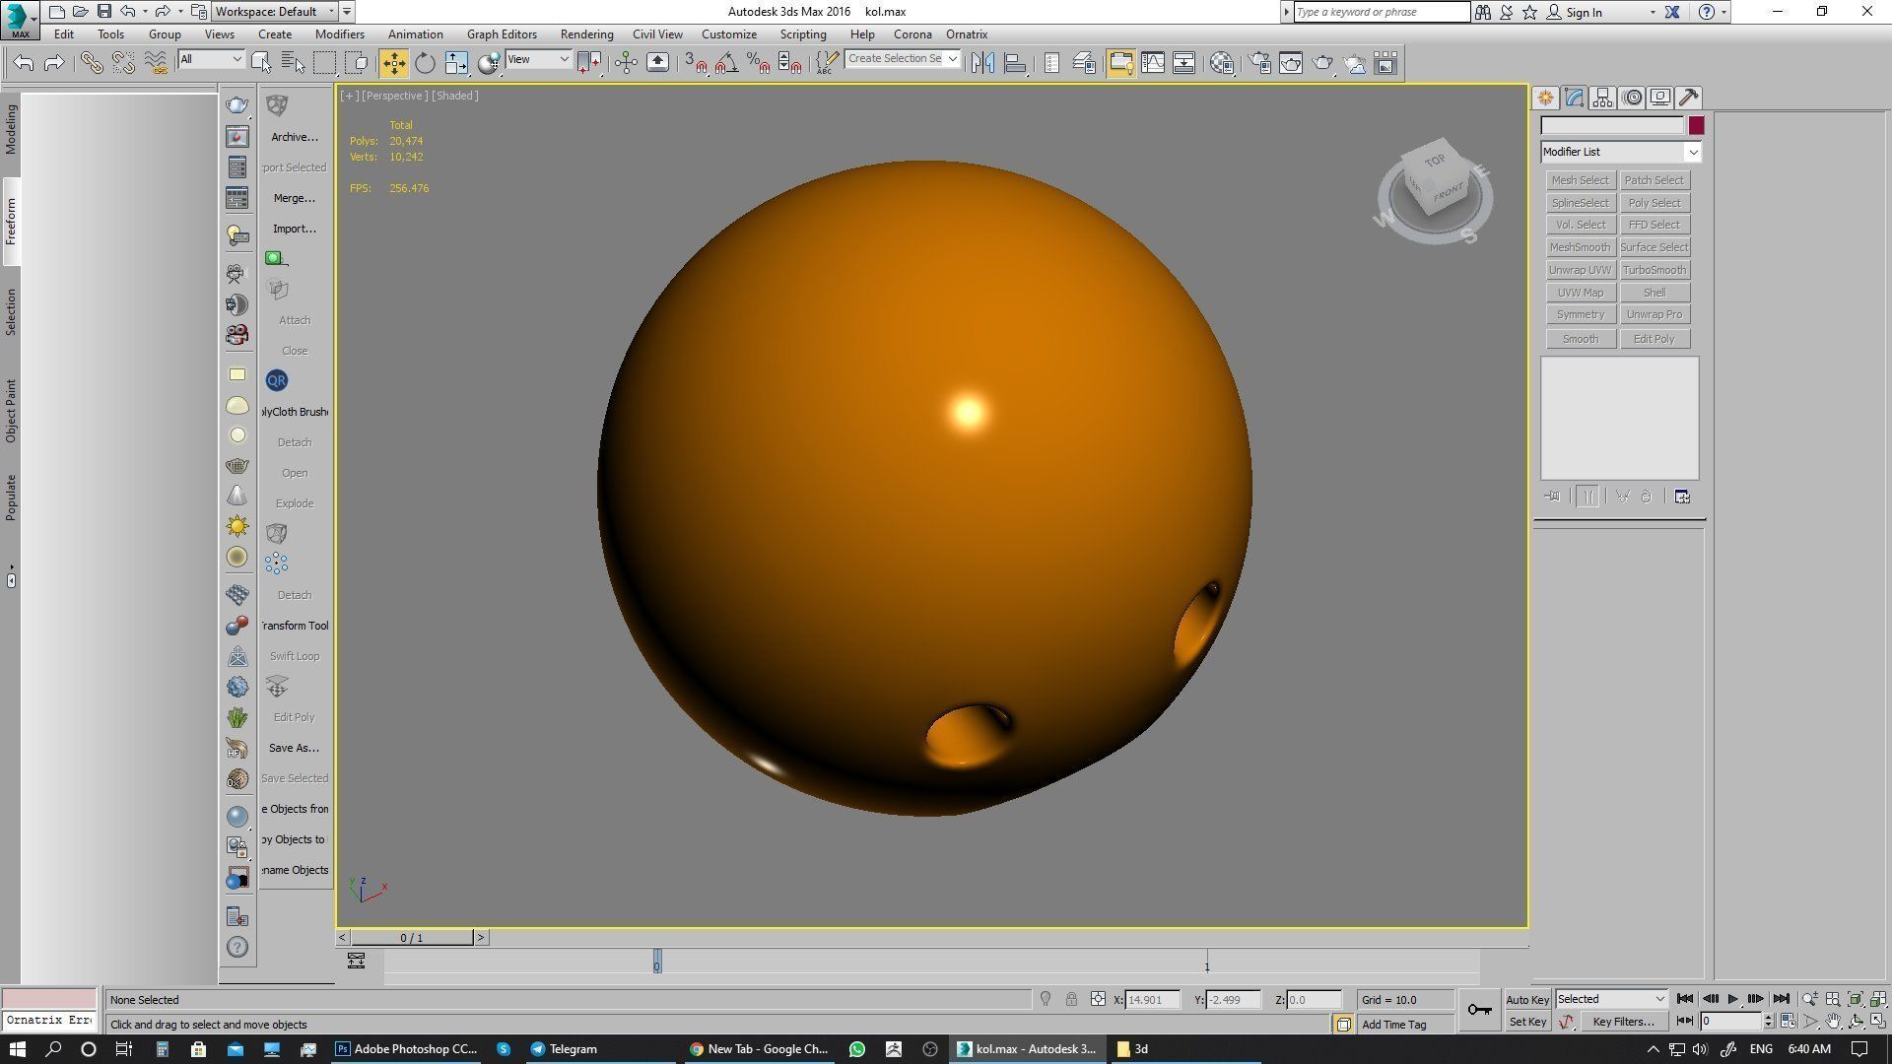
Task: Open the key filter Selected dropdown
Action: (x=1611, y=999)
